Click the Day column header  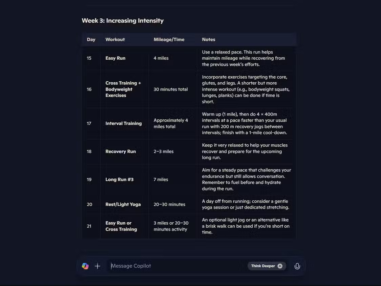click(91, 39)
